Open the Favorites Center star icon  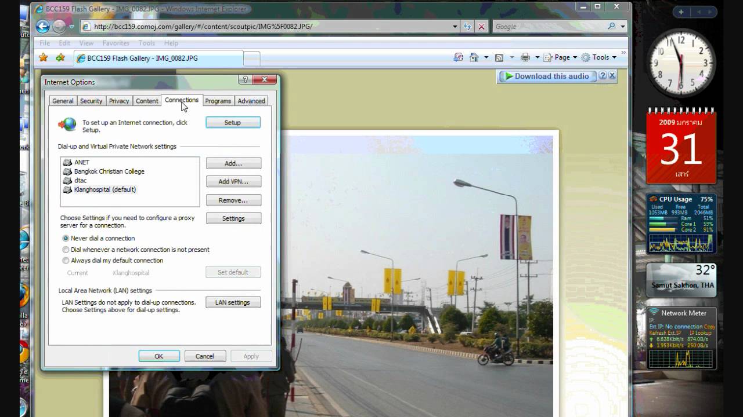coord(44,58)
